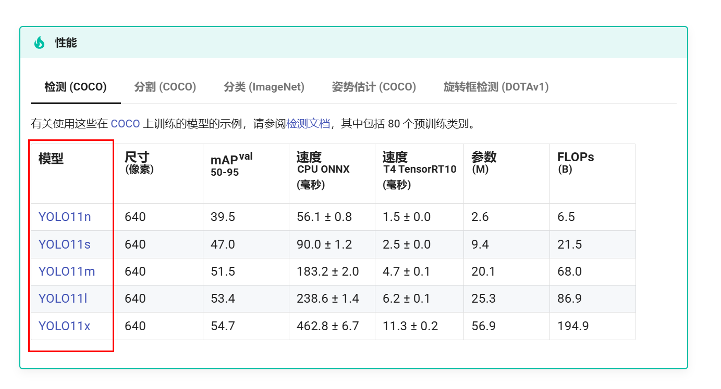Open the YOLO11n model link
The image size is (721, 389).
pyautogui.click(x=65, y=217)
